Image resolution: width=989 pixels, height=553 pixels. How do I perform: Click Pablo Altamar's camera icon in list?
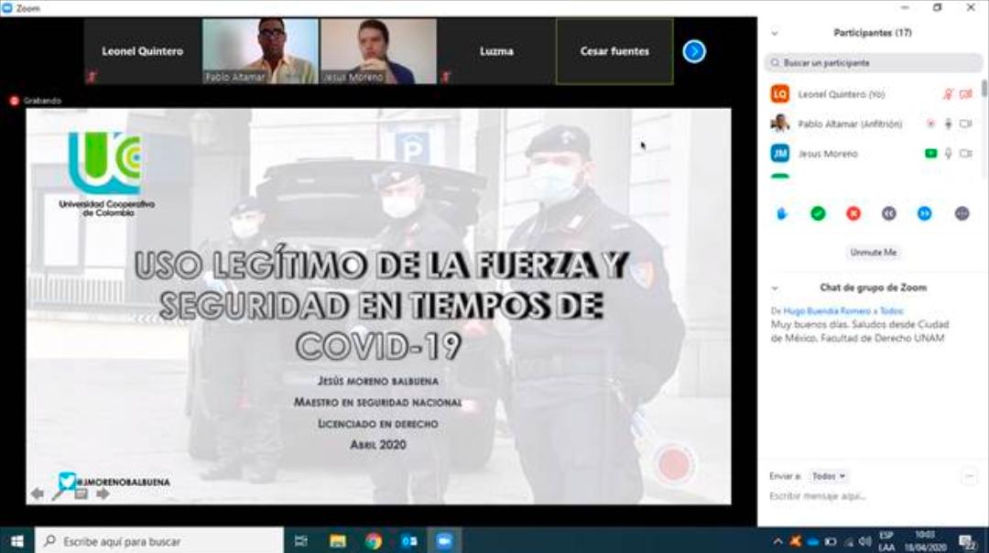[966, 125]
